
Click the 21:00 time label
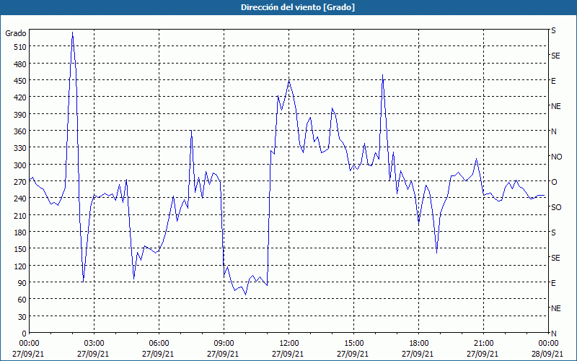483,344
